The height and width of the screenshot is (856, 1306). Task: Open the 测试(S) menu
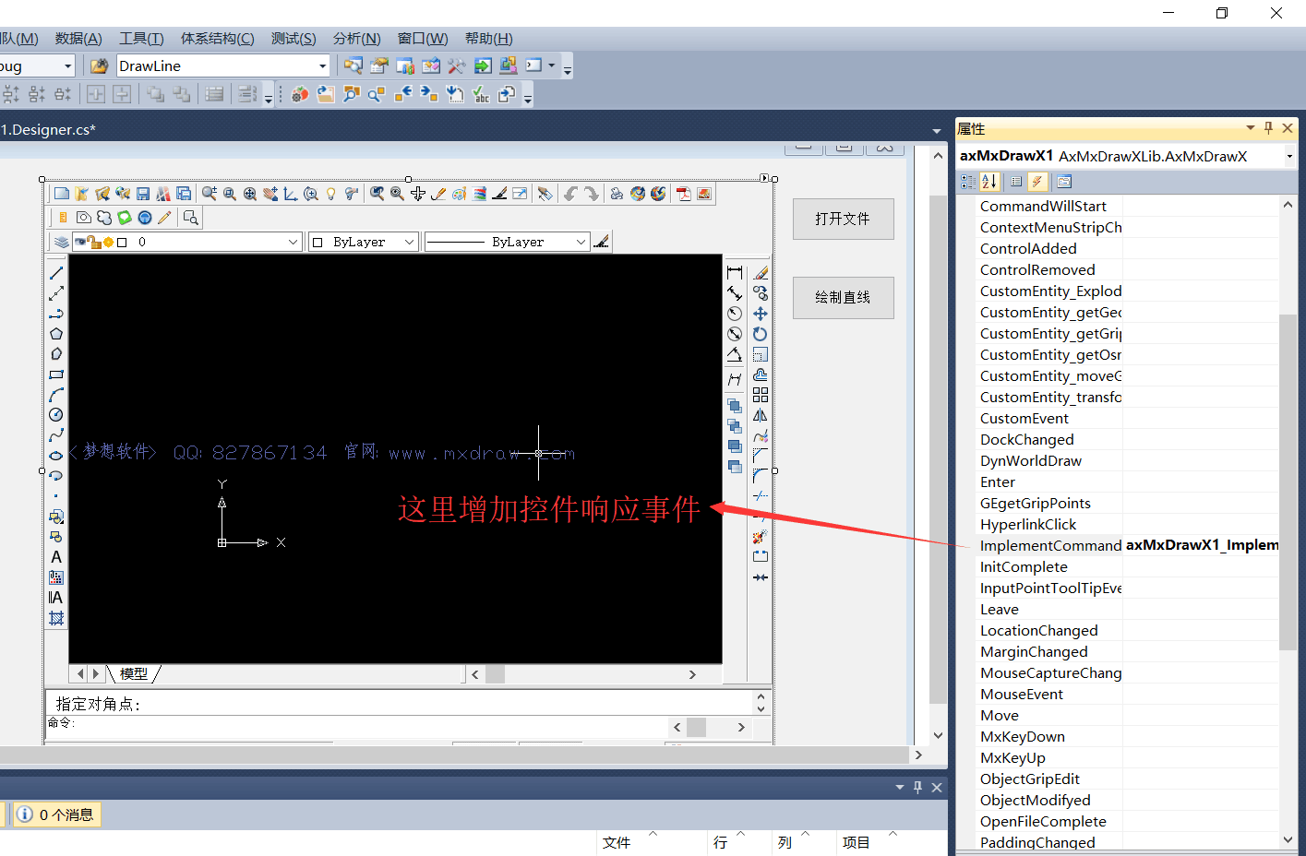click(294, 38)
